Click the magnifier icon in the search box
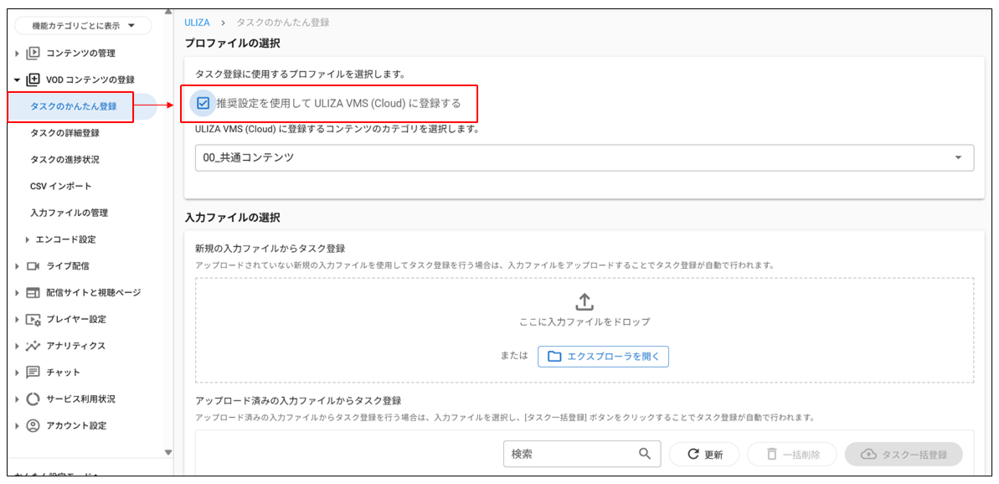999x484 pixels. [x=645, y=453]
